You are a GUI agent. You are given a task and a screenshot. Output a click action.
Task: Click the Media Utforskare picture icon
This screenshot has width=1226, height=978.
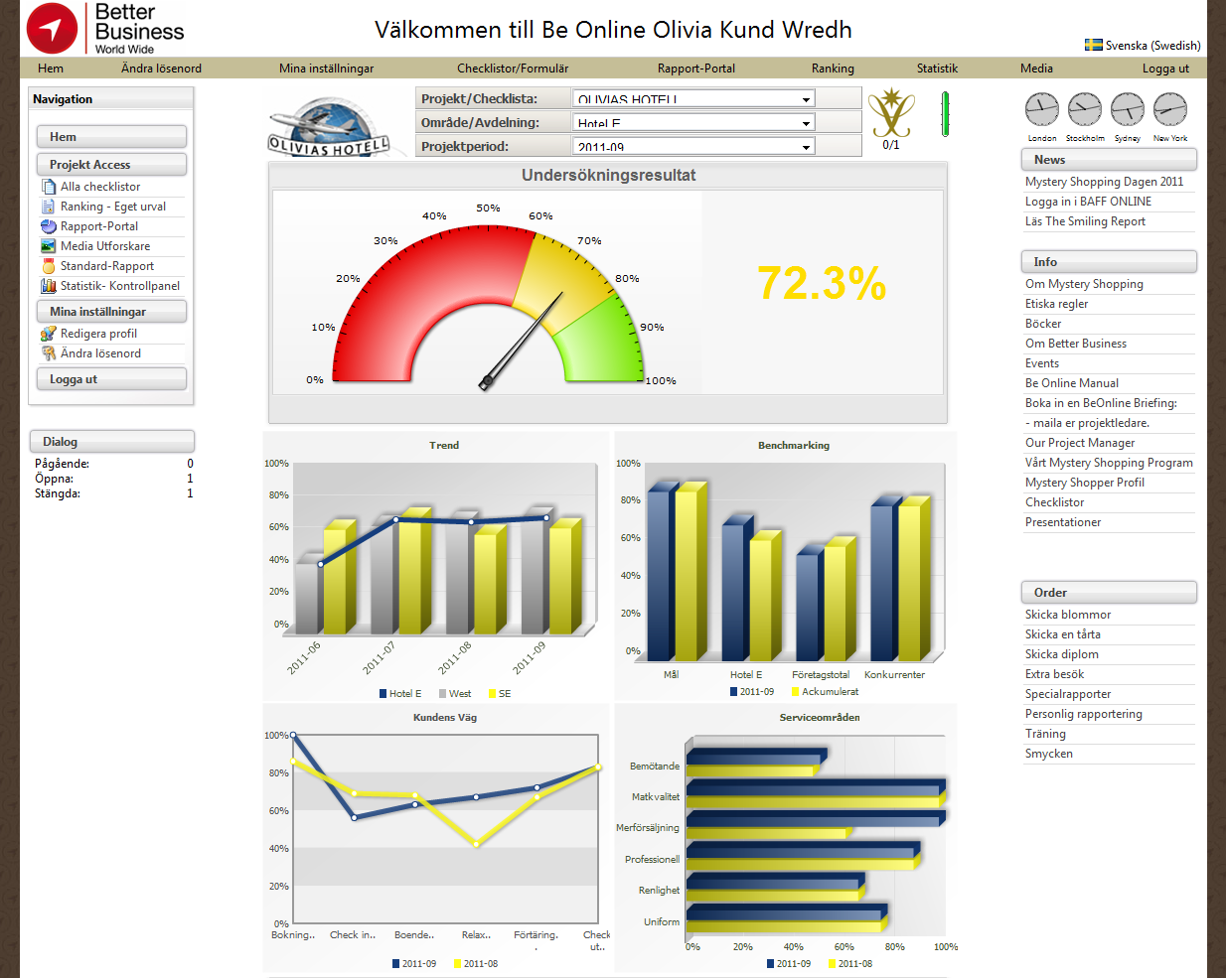(x=49, y=246)
